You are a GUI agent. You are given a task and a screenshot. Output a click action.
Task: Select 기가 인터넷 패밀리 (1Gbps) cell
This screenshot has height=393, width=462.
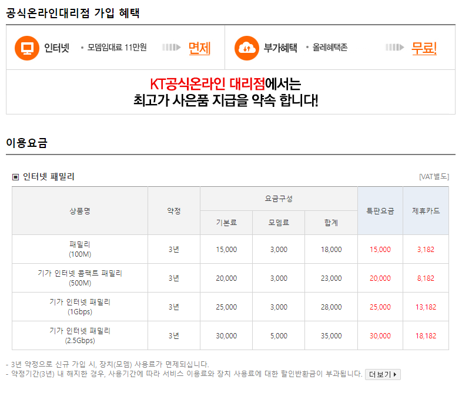coord(80,307)
